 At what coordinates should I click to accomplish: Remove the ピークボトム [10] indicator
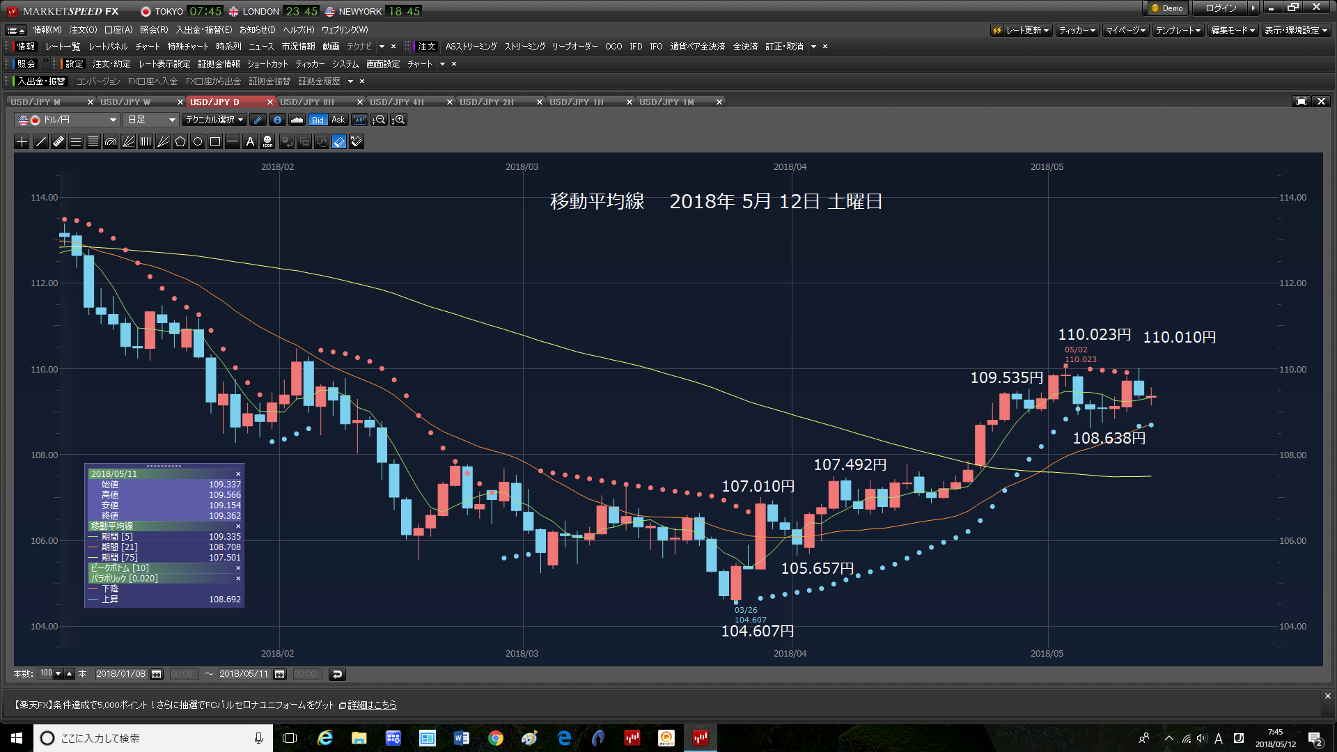[238, 568]
